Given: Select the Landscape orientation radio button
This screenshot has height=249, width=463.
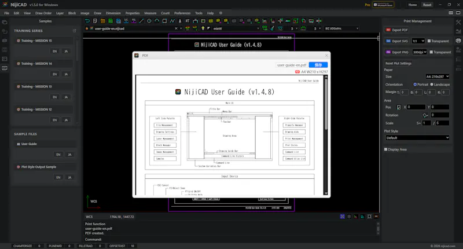Looking at the screenshot, I should pyautogui.click(x=432, y=85).
